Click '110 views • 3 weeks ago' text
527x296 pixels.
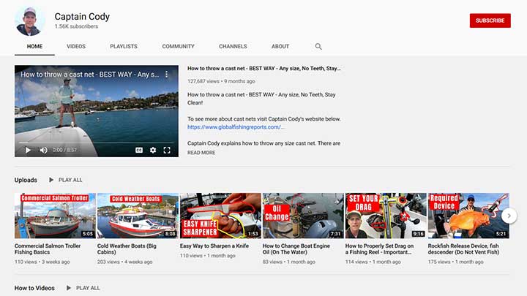click(x=42, y=262)
